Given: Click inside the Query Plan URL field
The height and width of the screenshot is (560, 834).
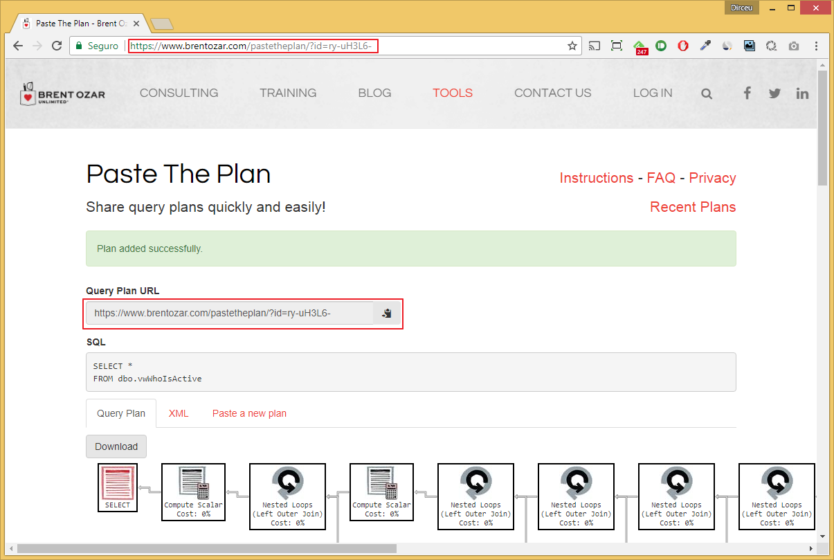Looking at the screenshot, I should [230, 313].
